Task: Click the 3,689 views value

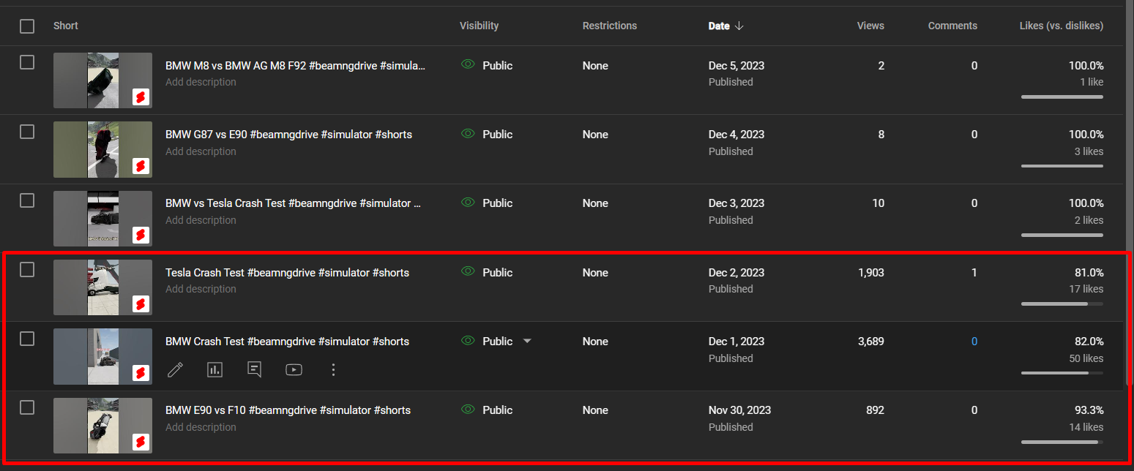Action: point(871,342)
